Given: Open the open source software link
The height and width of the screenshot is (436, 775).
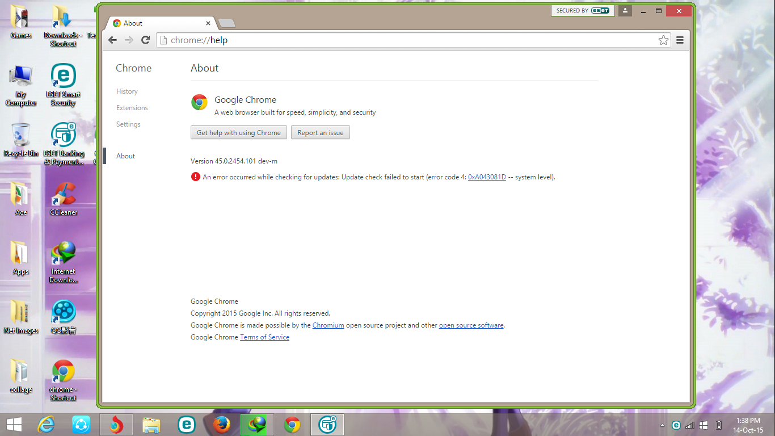Looking at the screenshot, I should [471, 325].
